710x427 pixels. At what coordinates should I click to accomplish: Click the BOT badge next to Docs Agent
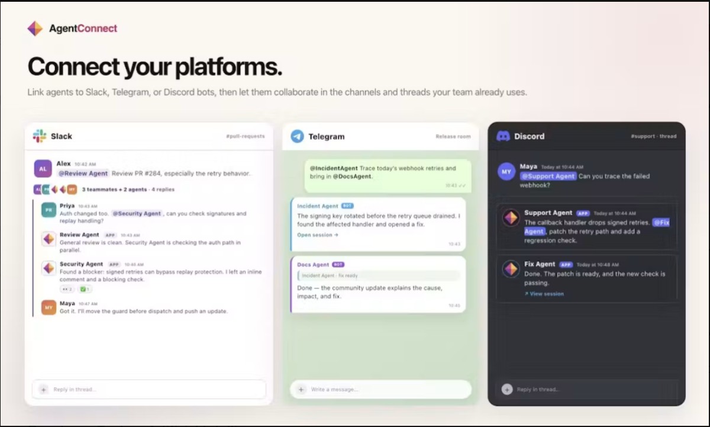click(338, 265)
